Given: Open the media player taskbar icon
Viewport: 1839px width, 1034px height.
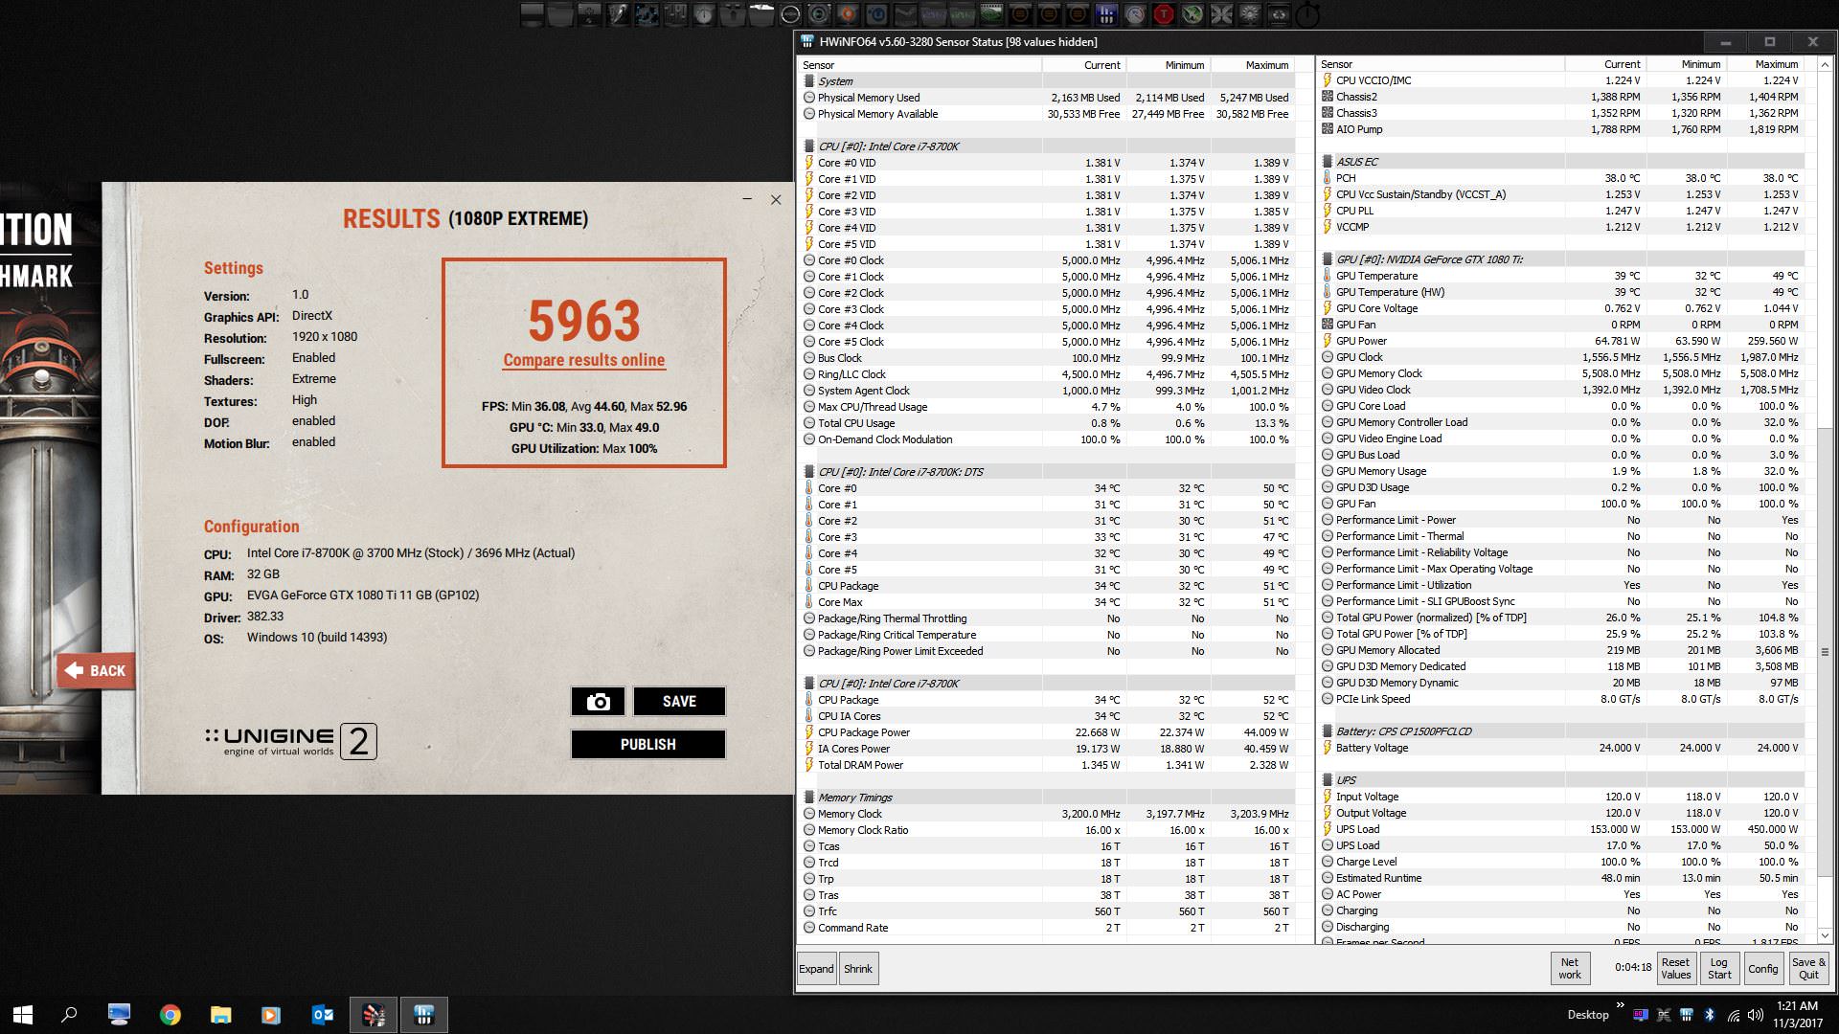Looking at the screenshot, I should tap(271, 1015).
